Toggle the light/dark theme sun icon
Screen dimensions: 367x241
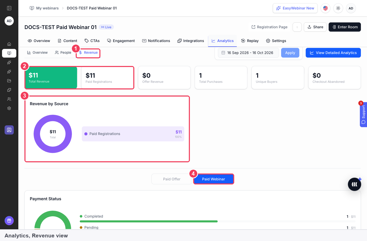[x=338, y=8]
